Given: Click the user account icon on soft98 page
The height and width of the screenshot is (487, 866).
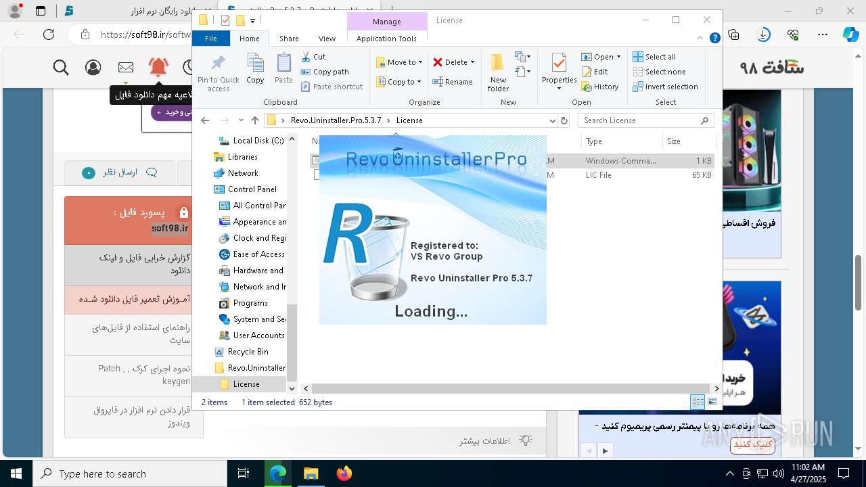Looking at the screenshot, I should [93, 67].
